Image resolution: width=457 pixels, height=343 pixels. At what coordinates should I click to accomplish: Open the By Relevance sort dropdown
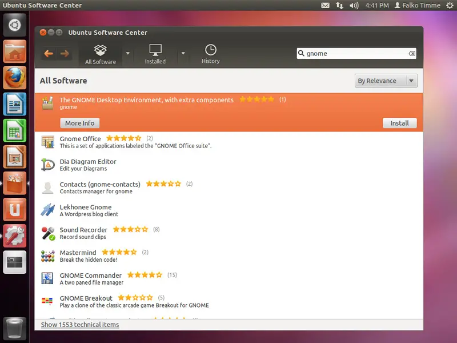coord(386,81)
